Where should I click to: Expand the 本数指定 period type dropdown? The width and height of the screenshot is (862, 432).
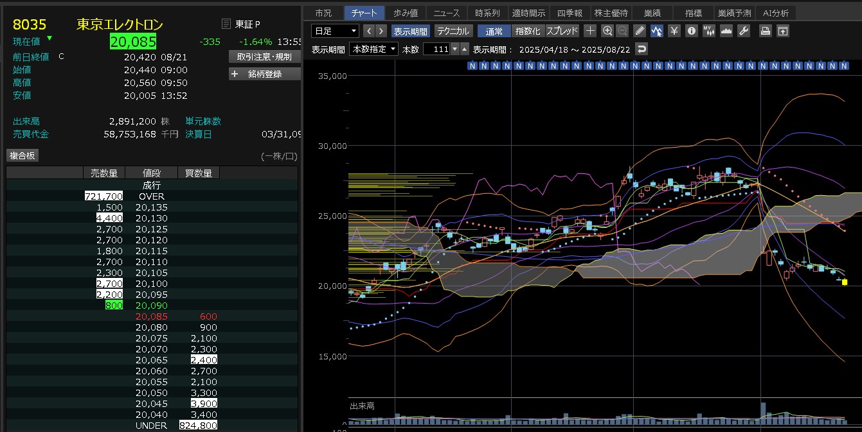tap(373, 49)
